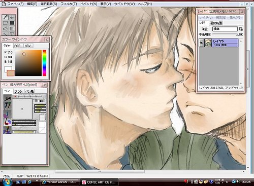254x186 pixels.
Task: Click the COMIC ART CG taskbar button
Action: 99,182
